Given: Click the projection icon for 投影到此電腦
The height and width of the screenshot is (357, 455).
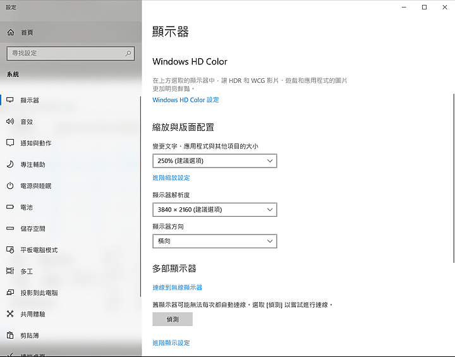Looking at the screenshot, I should pos(10,293).
